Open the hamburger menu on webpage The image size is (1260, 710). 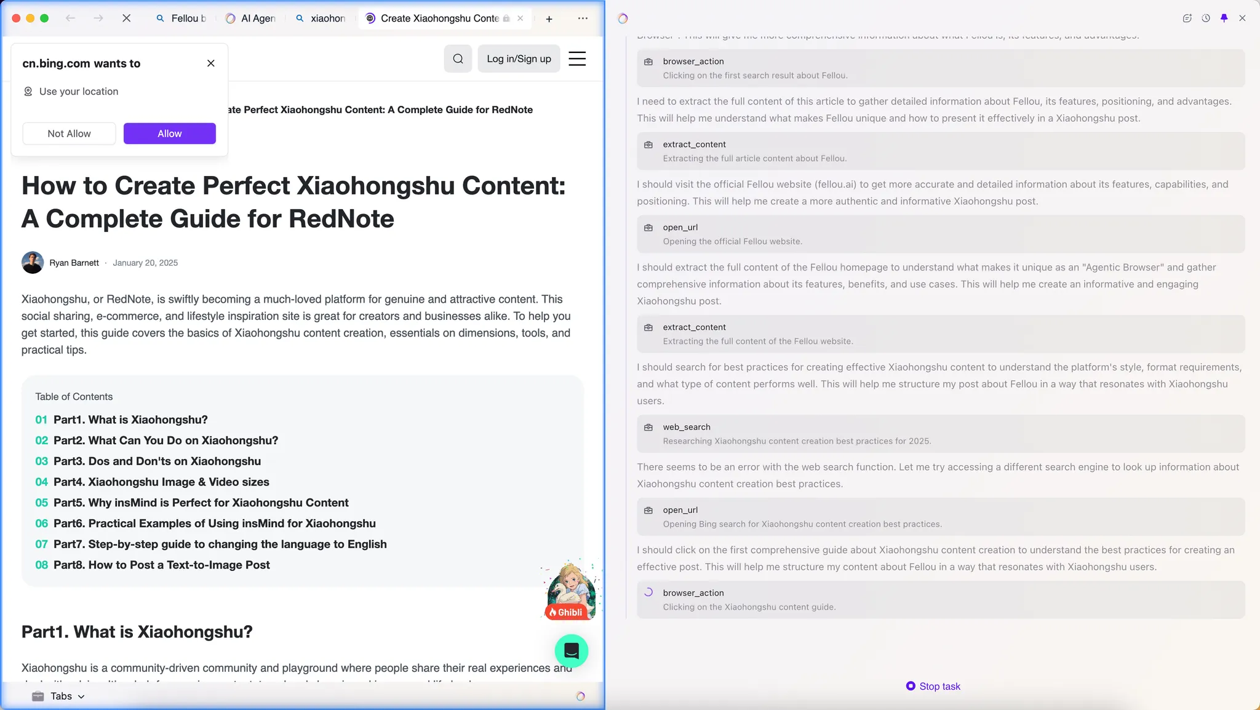coord(576,58)
